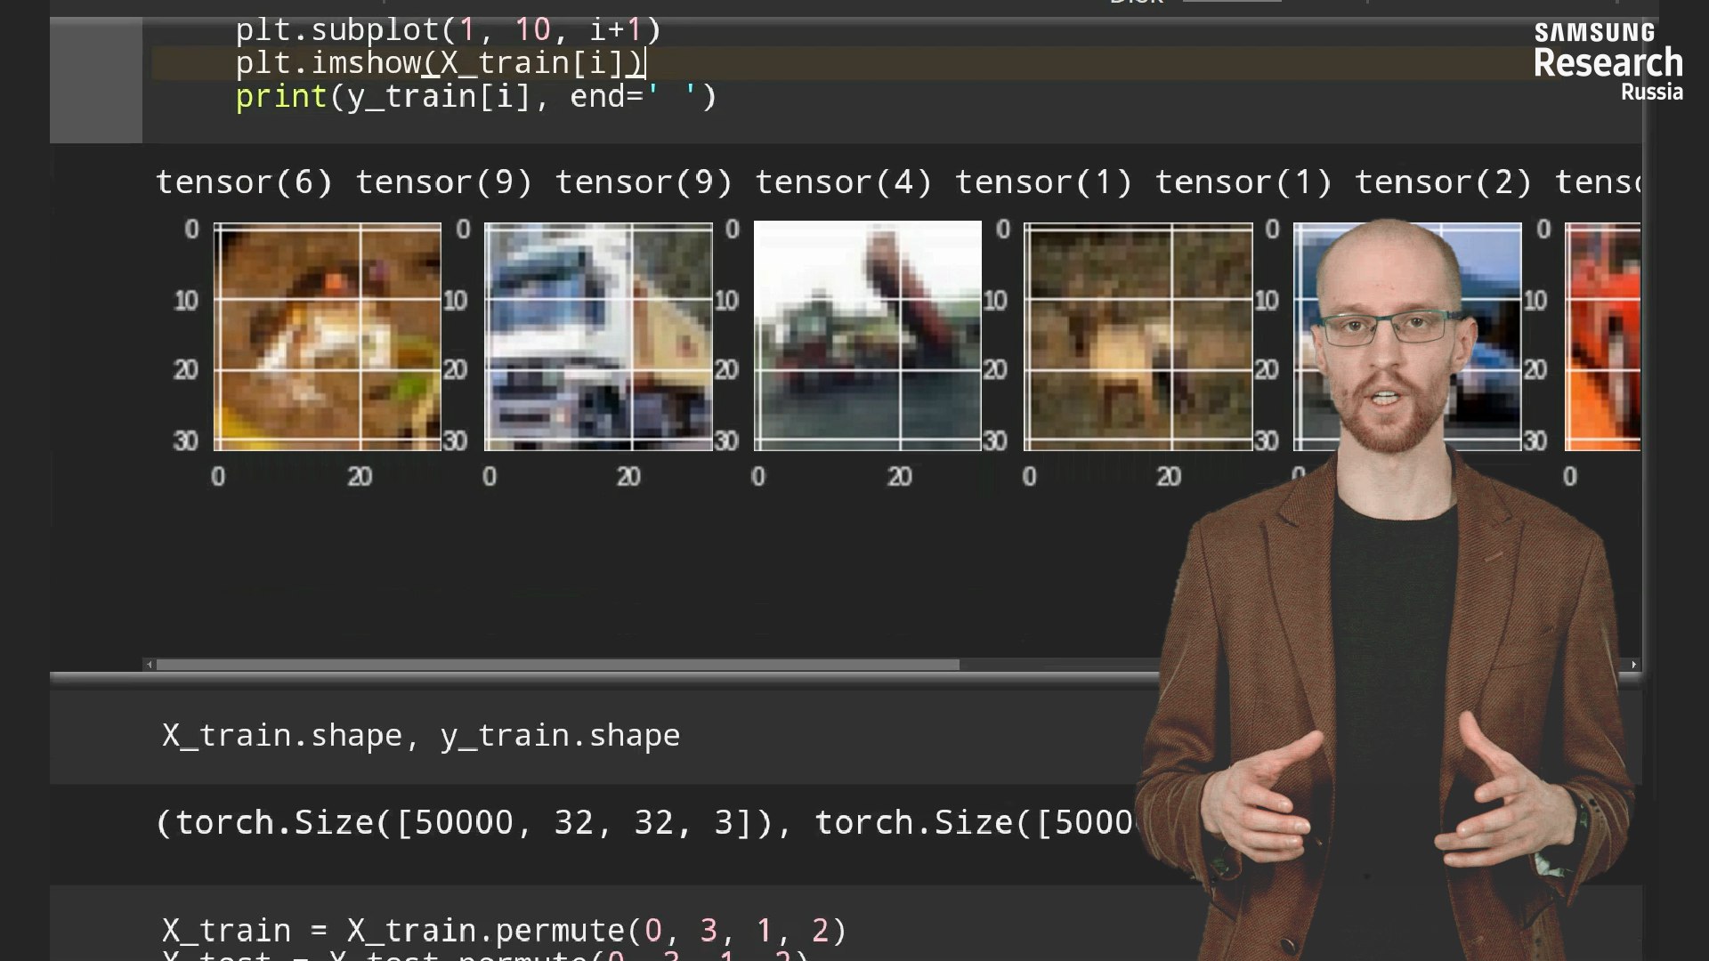Screen dimensions: 1709x961
Task: Click the X_train.permute(0, 3, 1, 2) code line
Action: click(504, 931)
